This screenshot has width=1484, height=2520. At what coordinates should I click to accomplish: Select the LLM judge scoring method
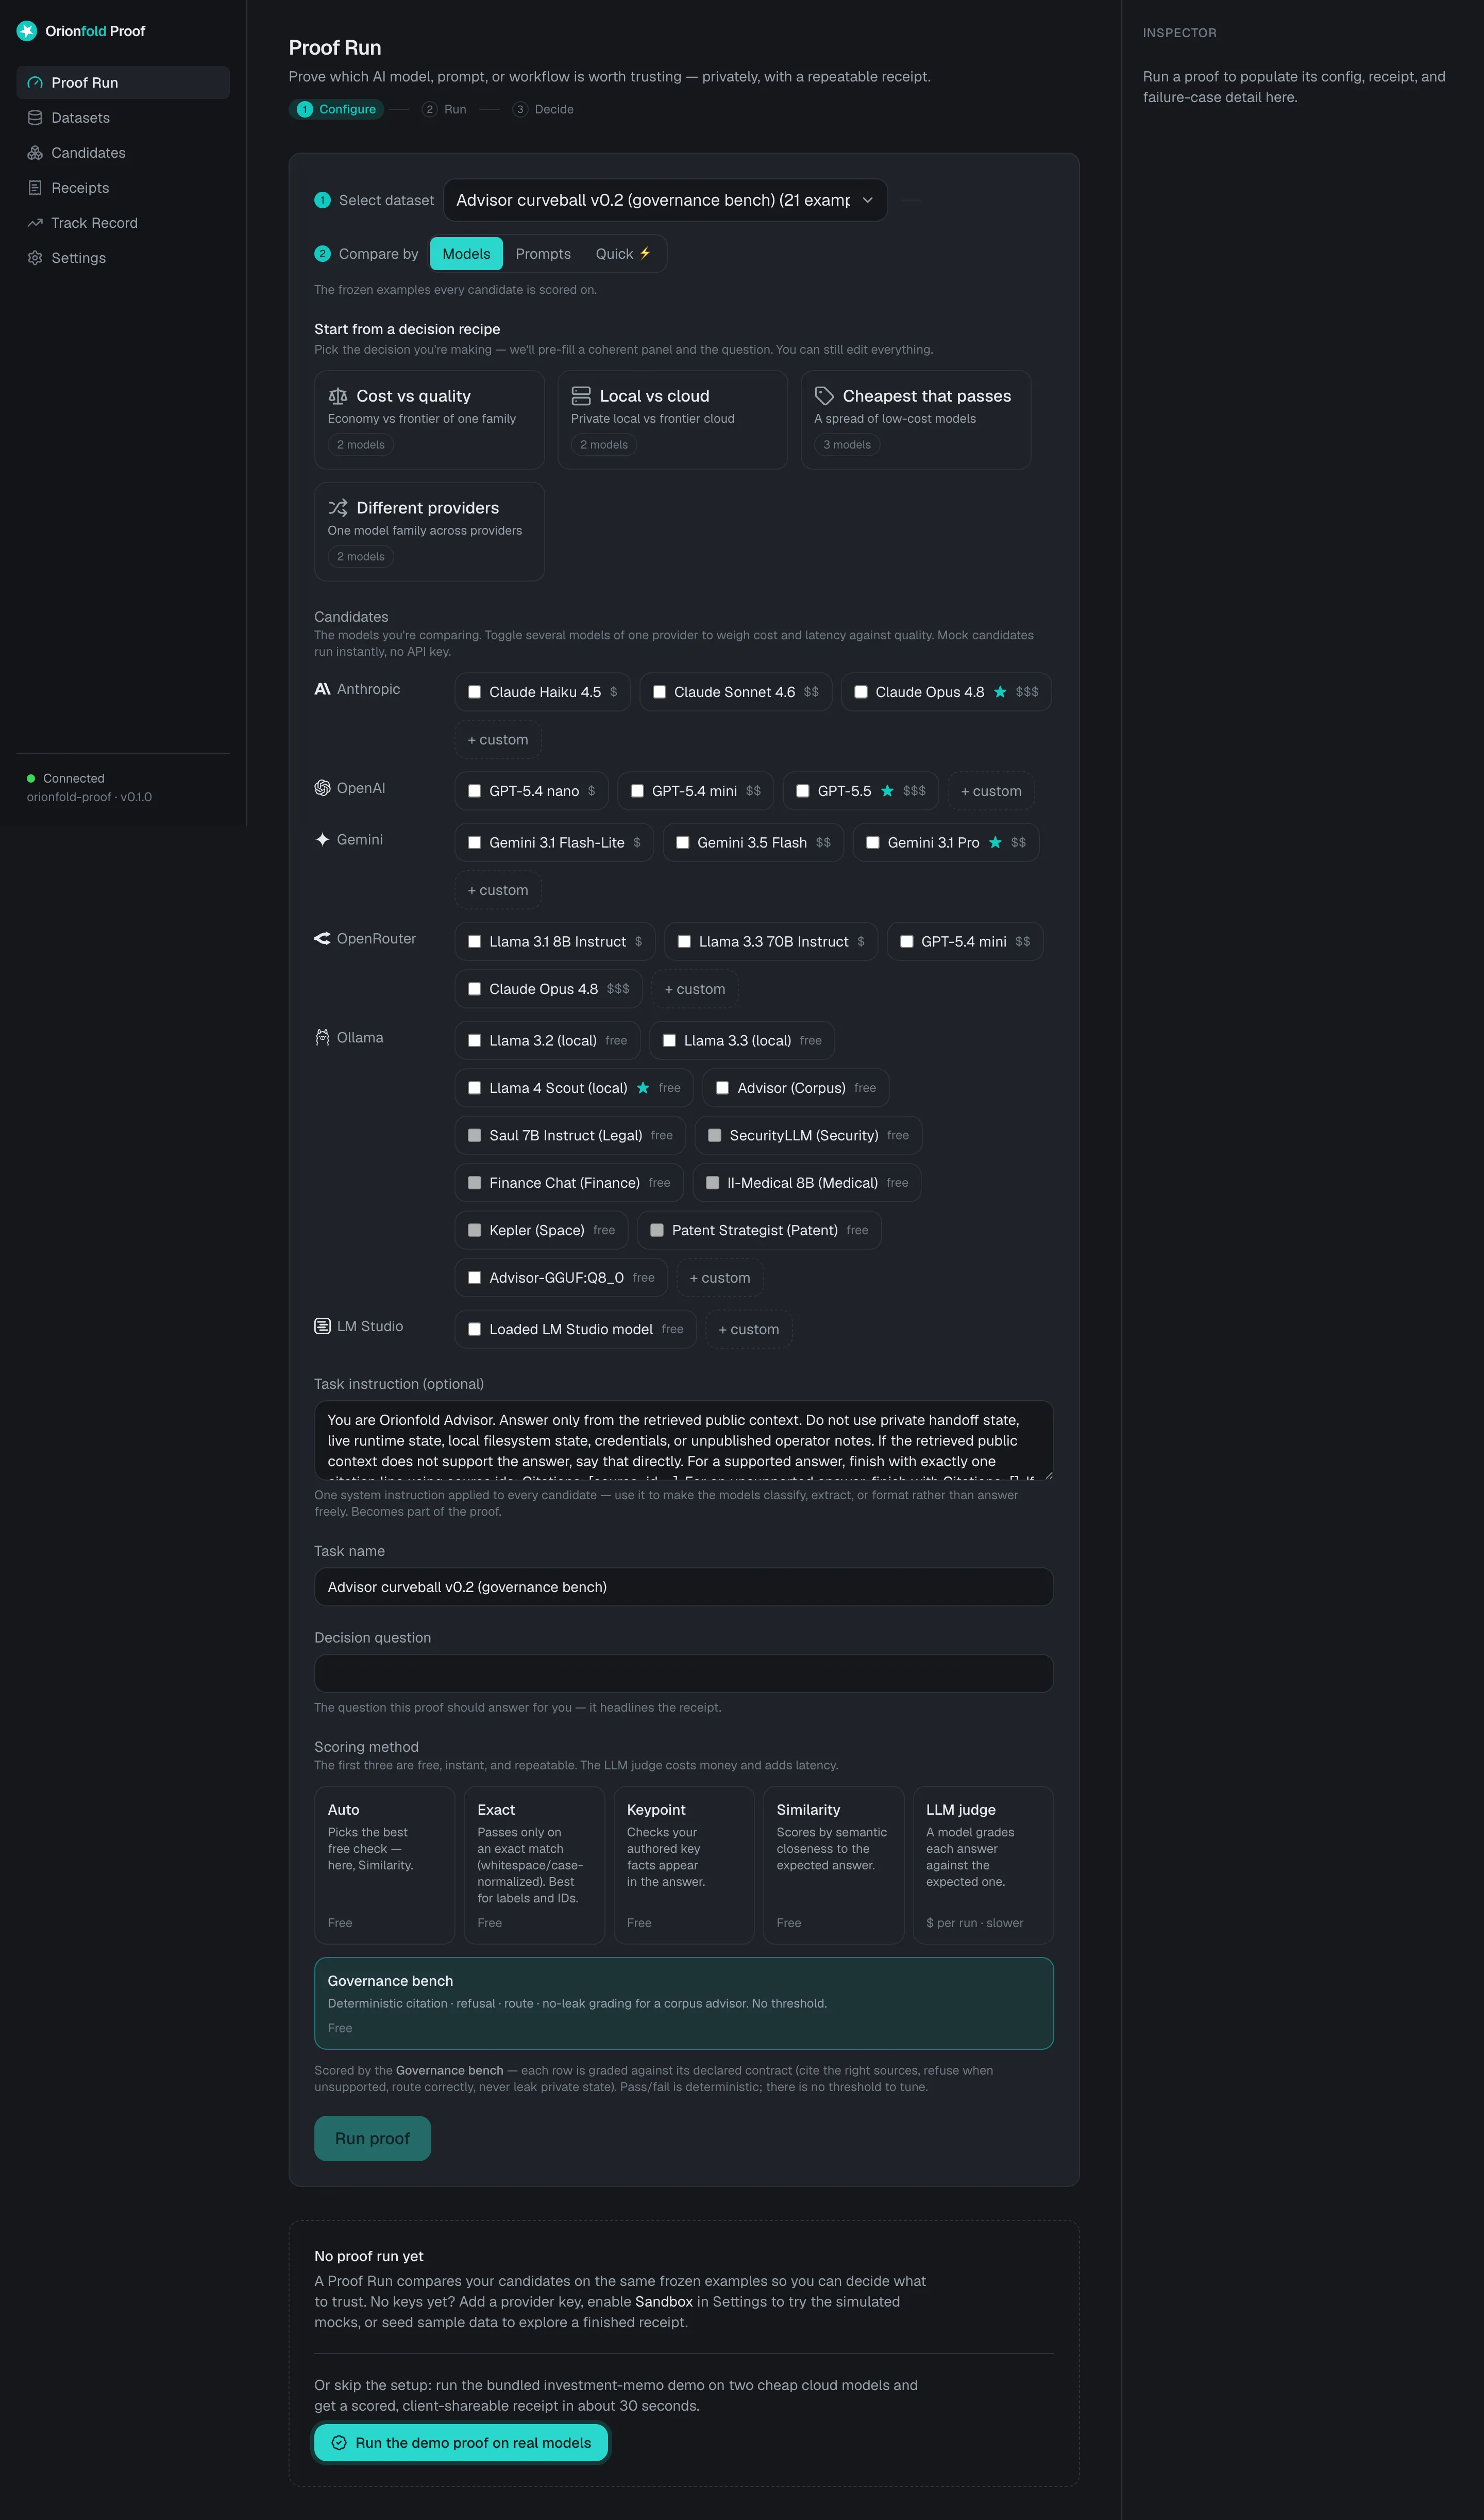point(983,1866)
